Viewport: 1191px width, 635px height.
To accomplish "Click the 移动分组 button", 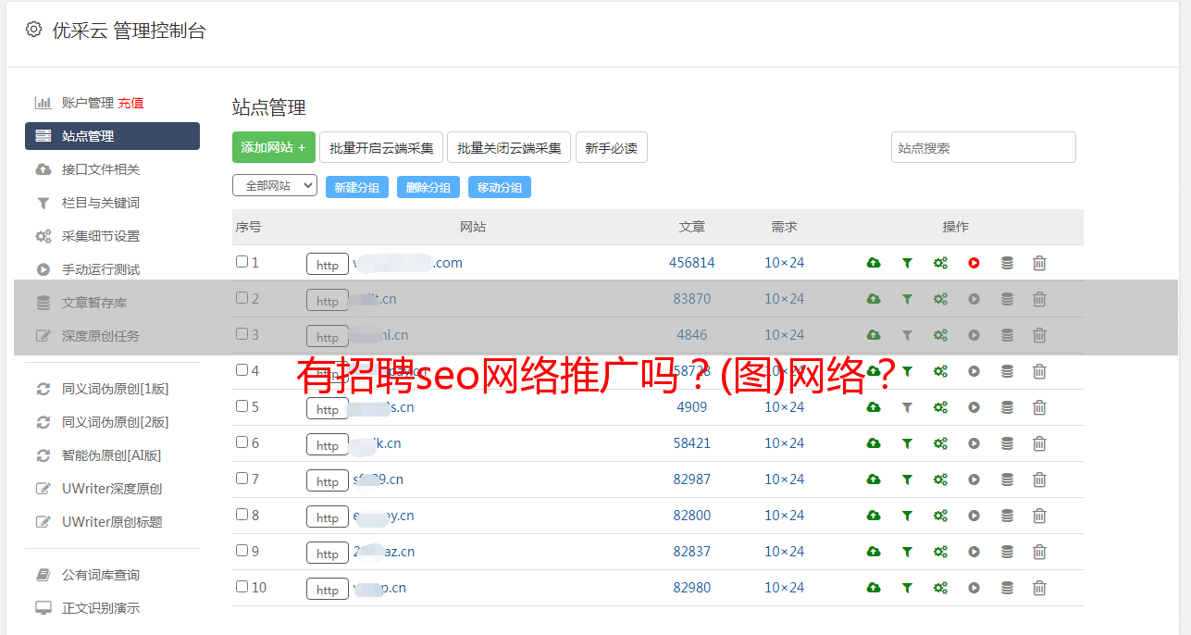I will (500, 187).
